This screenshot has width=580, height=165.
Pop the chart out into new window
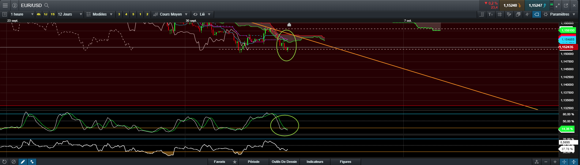(x=566, y=5)
